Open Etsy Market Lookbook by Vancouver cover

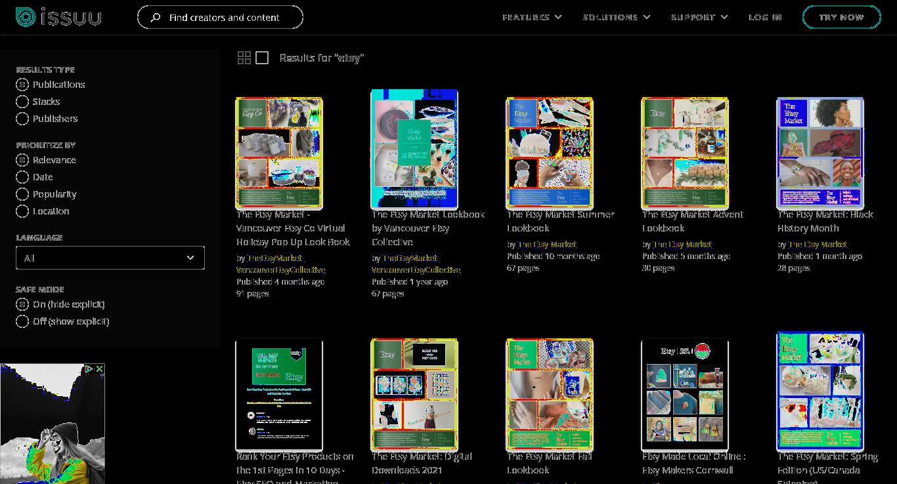tap(414, 149)
